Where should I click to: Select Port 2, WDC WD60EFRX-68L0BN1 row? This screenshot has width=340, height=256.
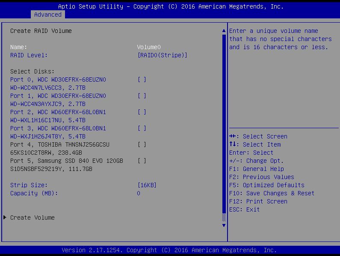tap(58, 112)
